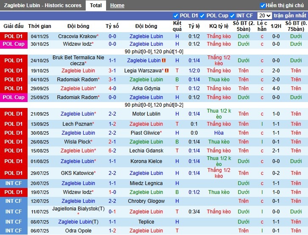Click the 6-2 score against Lechia Gdansk
The image size is (308, 235).
click(112, 150)
